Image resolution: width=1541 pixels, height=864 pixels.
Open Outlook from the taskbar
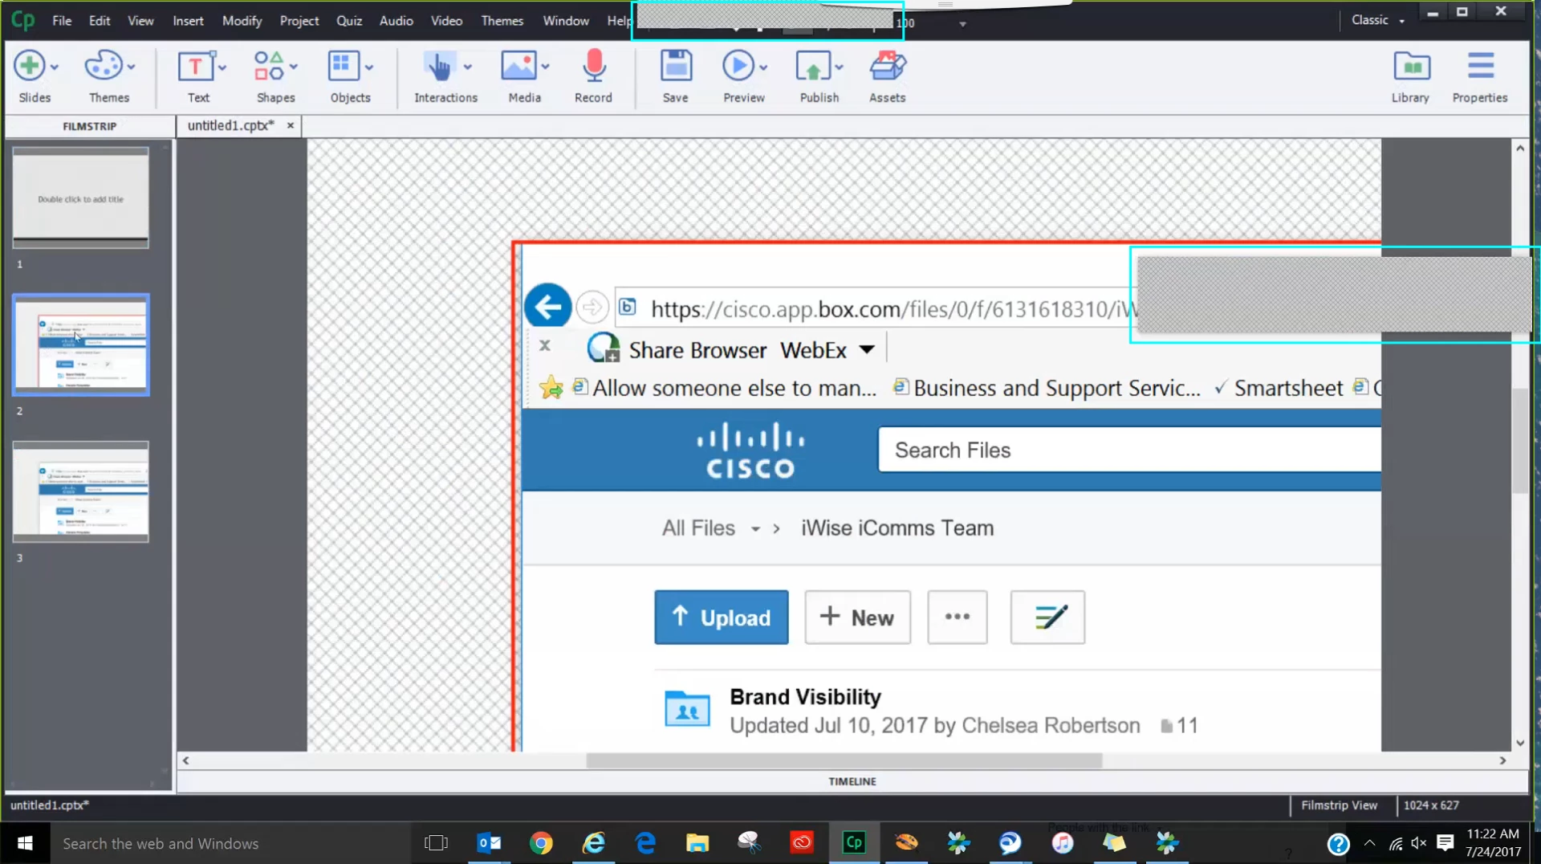(x=489, y=842)
